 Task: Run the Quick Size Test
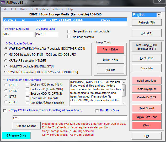147,117
